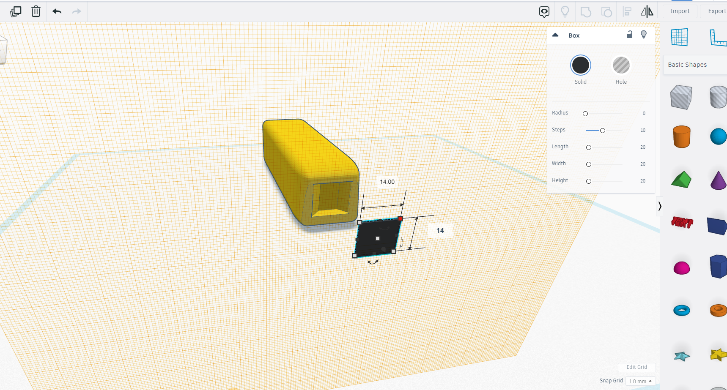Image resolution: width=727 pixels, height=390 pixels.
Task: Pick the red Text shape
Action: 682,222
